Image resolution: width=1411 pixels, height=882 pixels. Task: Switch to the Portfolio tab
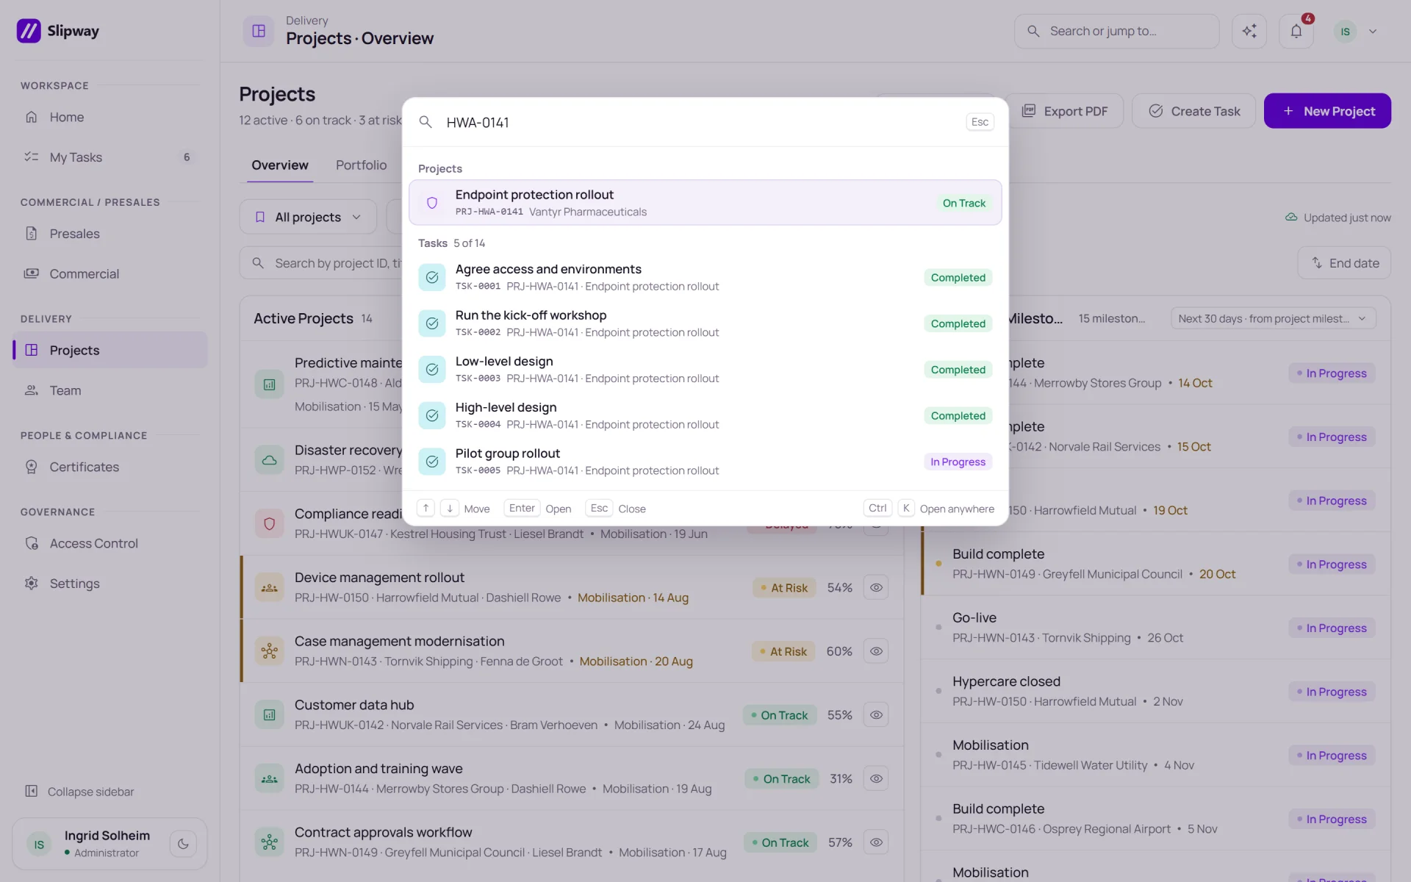[361, 165]
